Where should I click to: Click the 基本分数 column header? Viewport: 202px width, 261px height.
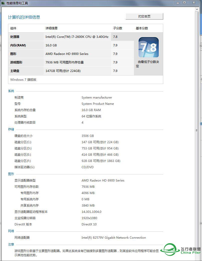click(x=142, y=28)
